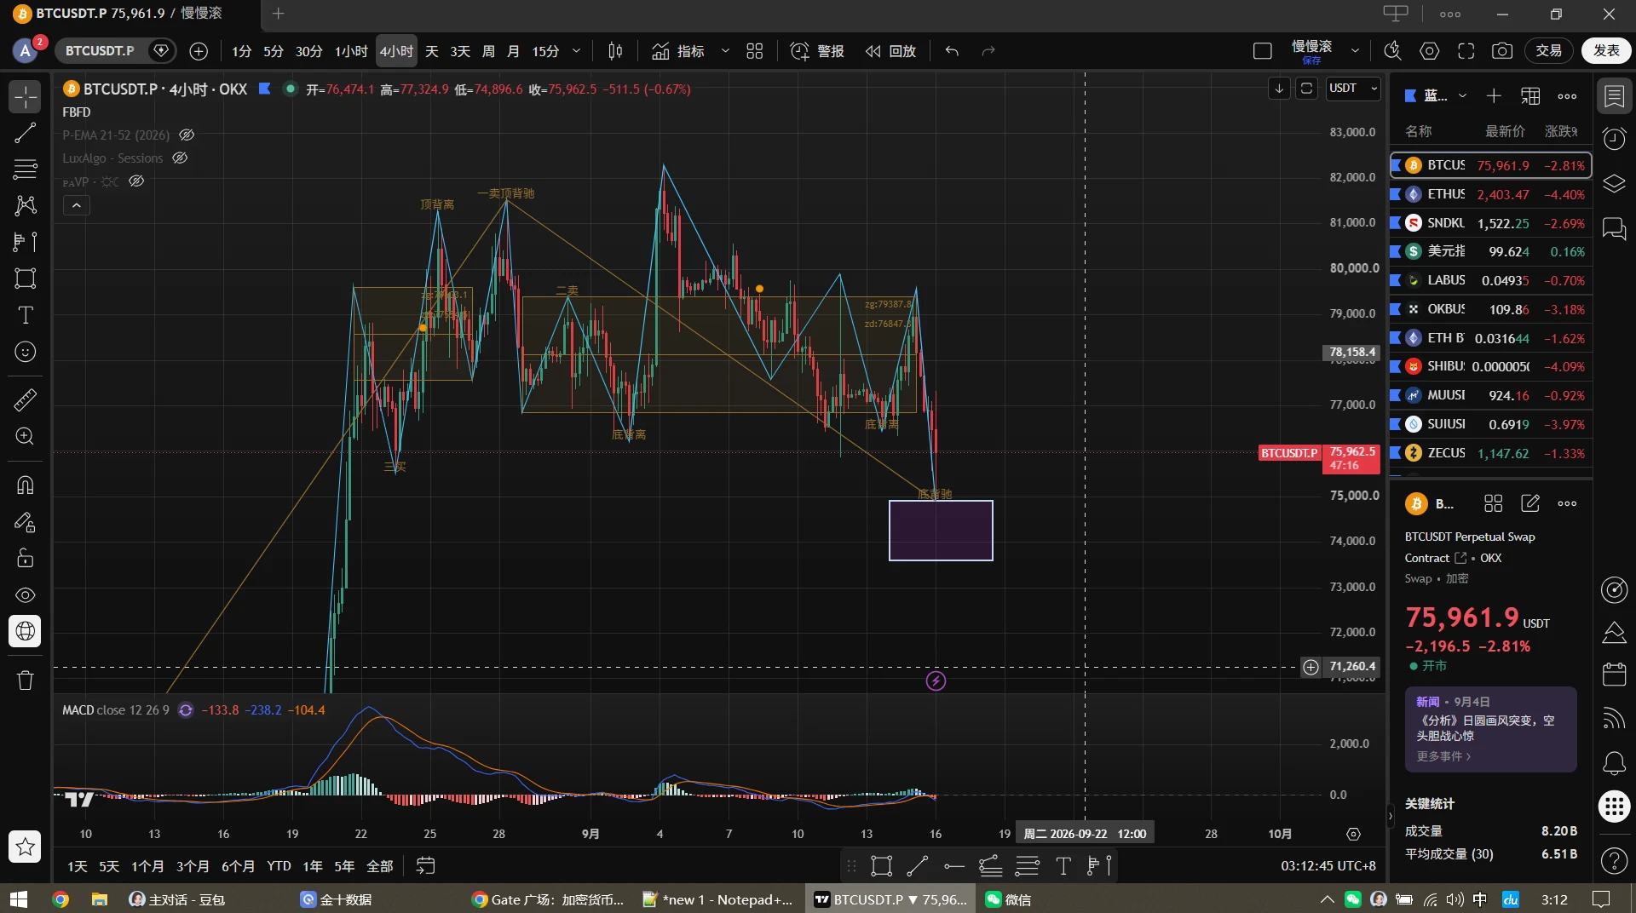The height and width of the screenshot is (913, 1636).
Task: Expand the timeframe interval dropdown
Action: [x=576, y=51]
